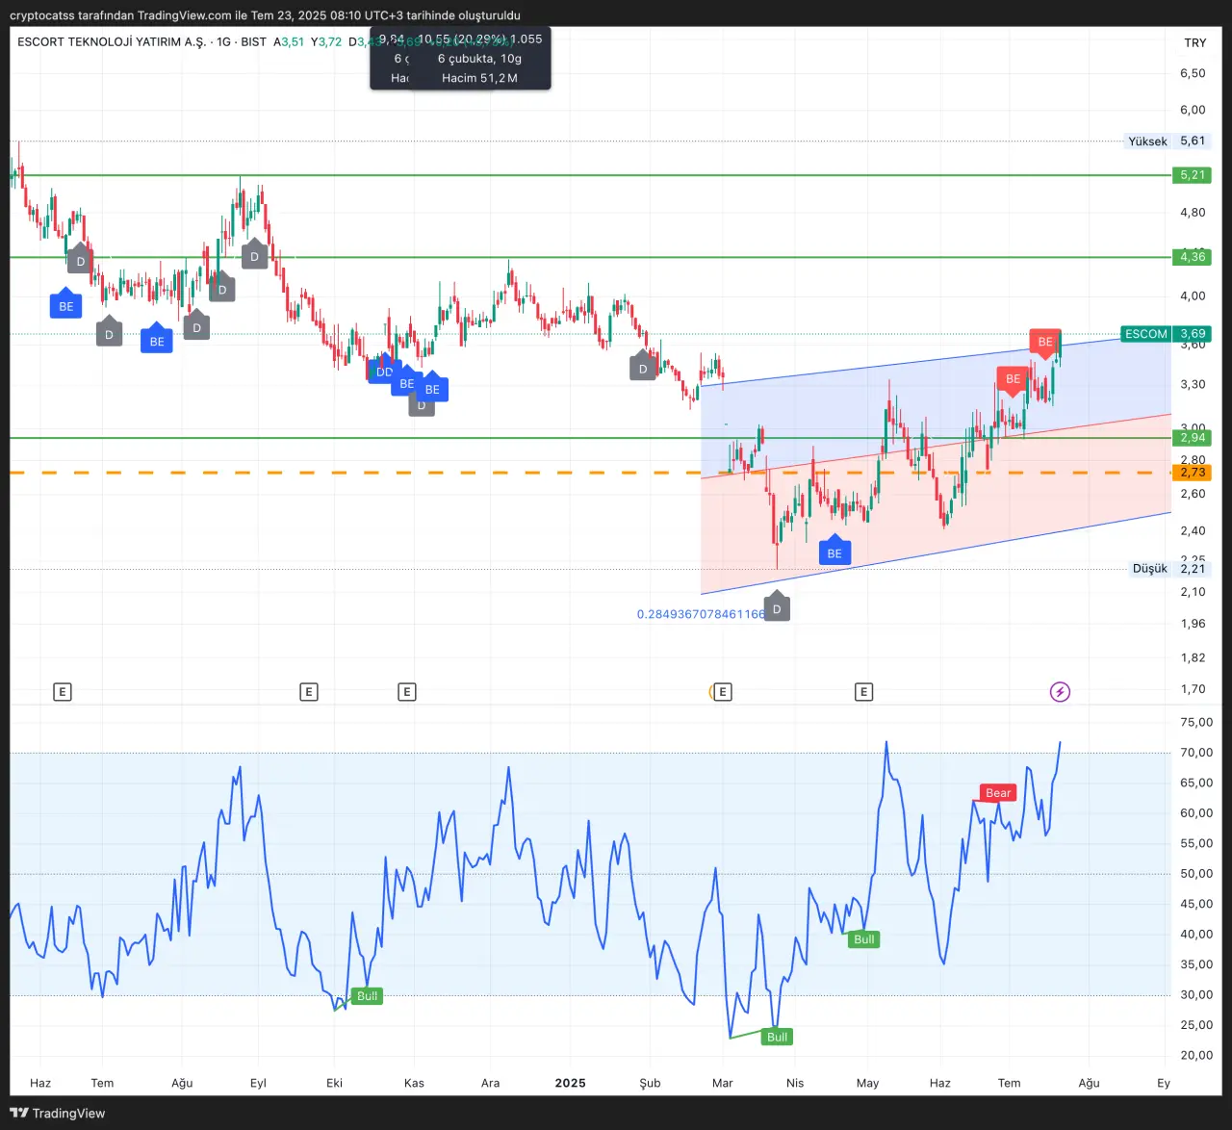The image size is (1232, 1130).
Task: Click the orange-highlighted E earnings marker
Action: (x=722, y=692)
